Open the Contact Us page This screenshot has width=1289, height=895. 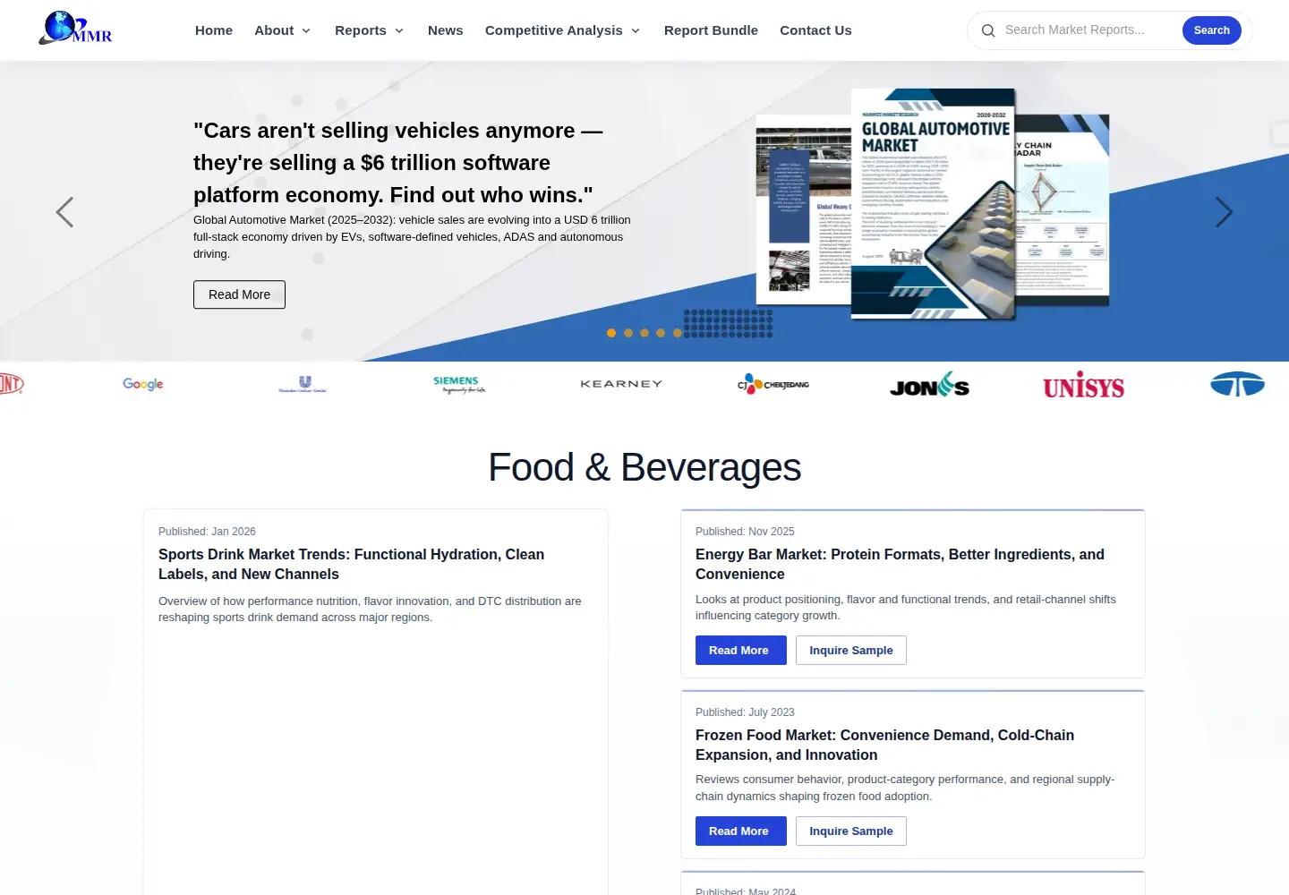click(815, 30)
